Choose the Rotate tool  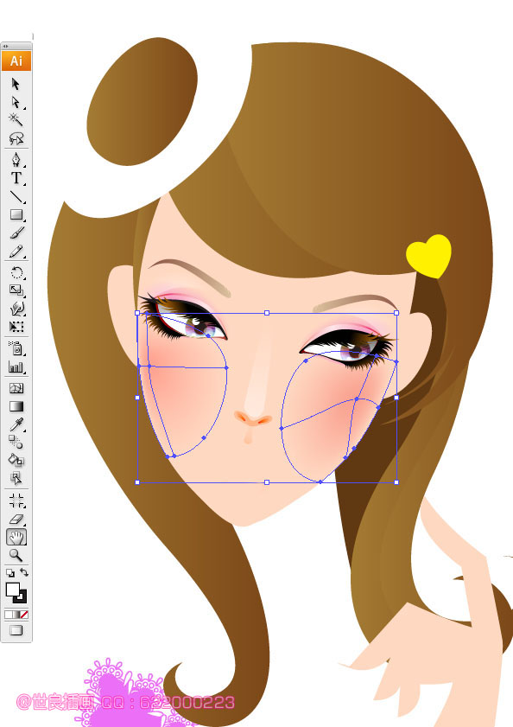pos(16,272)
